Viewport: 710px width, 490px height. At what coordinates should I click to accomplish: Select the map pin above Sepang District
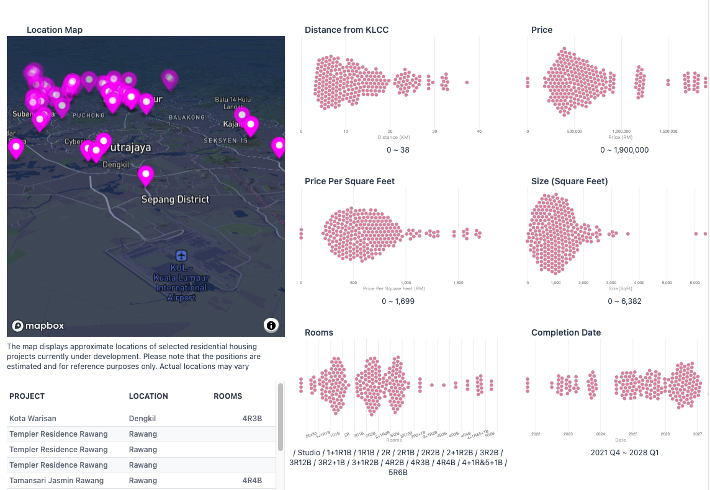146,176
